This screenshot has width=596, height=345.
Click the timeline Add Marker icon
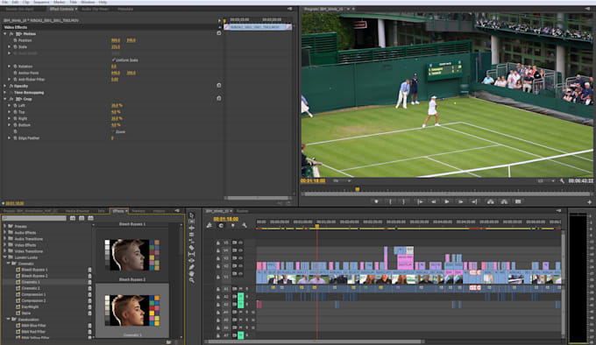click(x=232, y=225)
